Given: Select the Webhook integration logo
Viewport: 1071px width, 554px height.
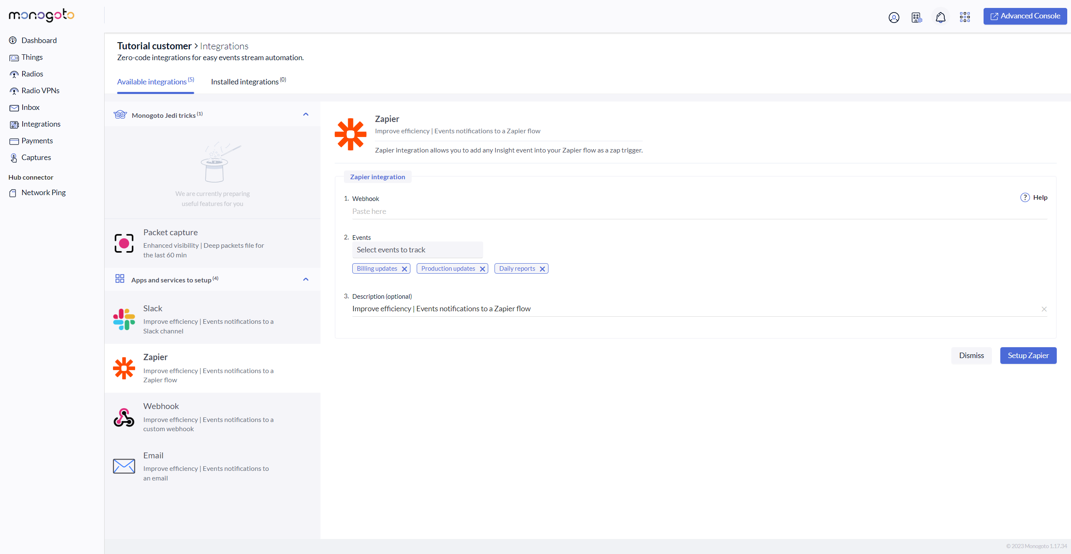Looking at the screenshot, I should pos(124,417).
